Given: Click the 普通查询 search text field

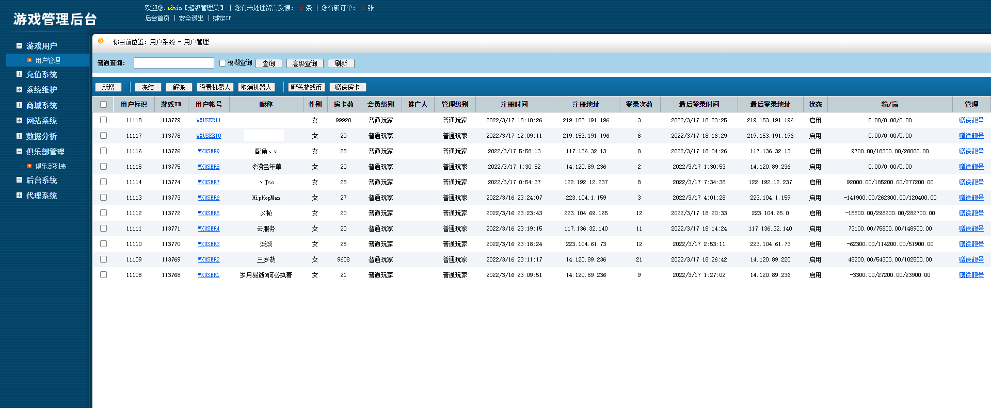Looking at the screenshot, I should (x=173, y=63).
